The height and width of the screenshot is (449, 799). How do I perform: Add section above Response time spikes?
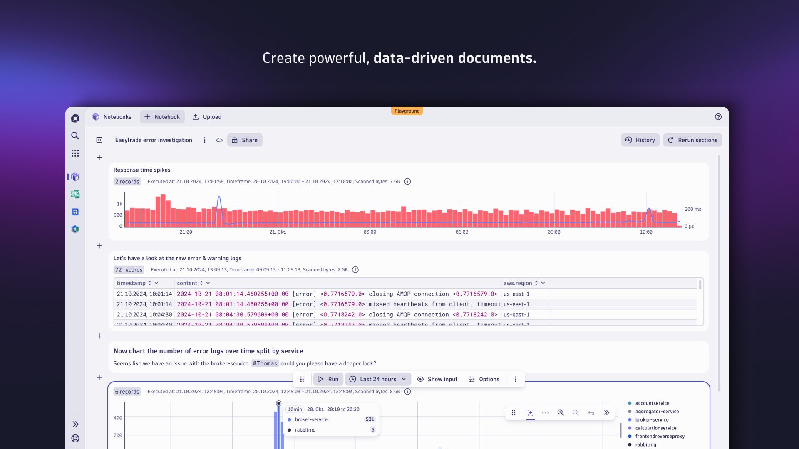[99, 158]
